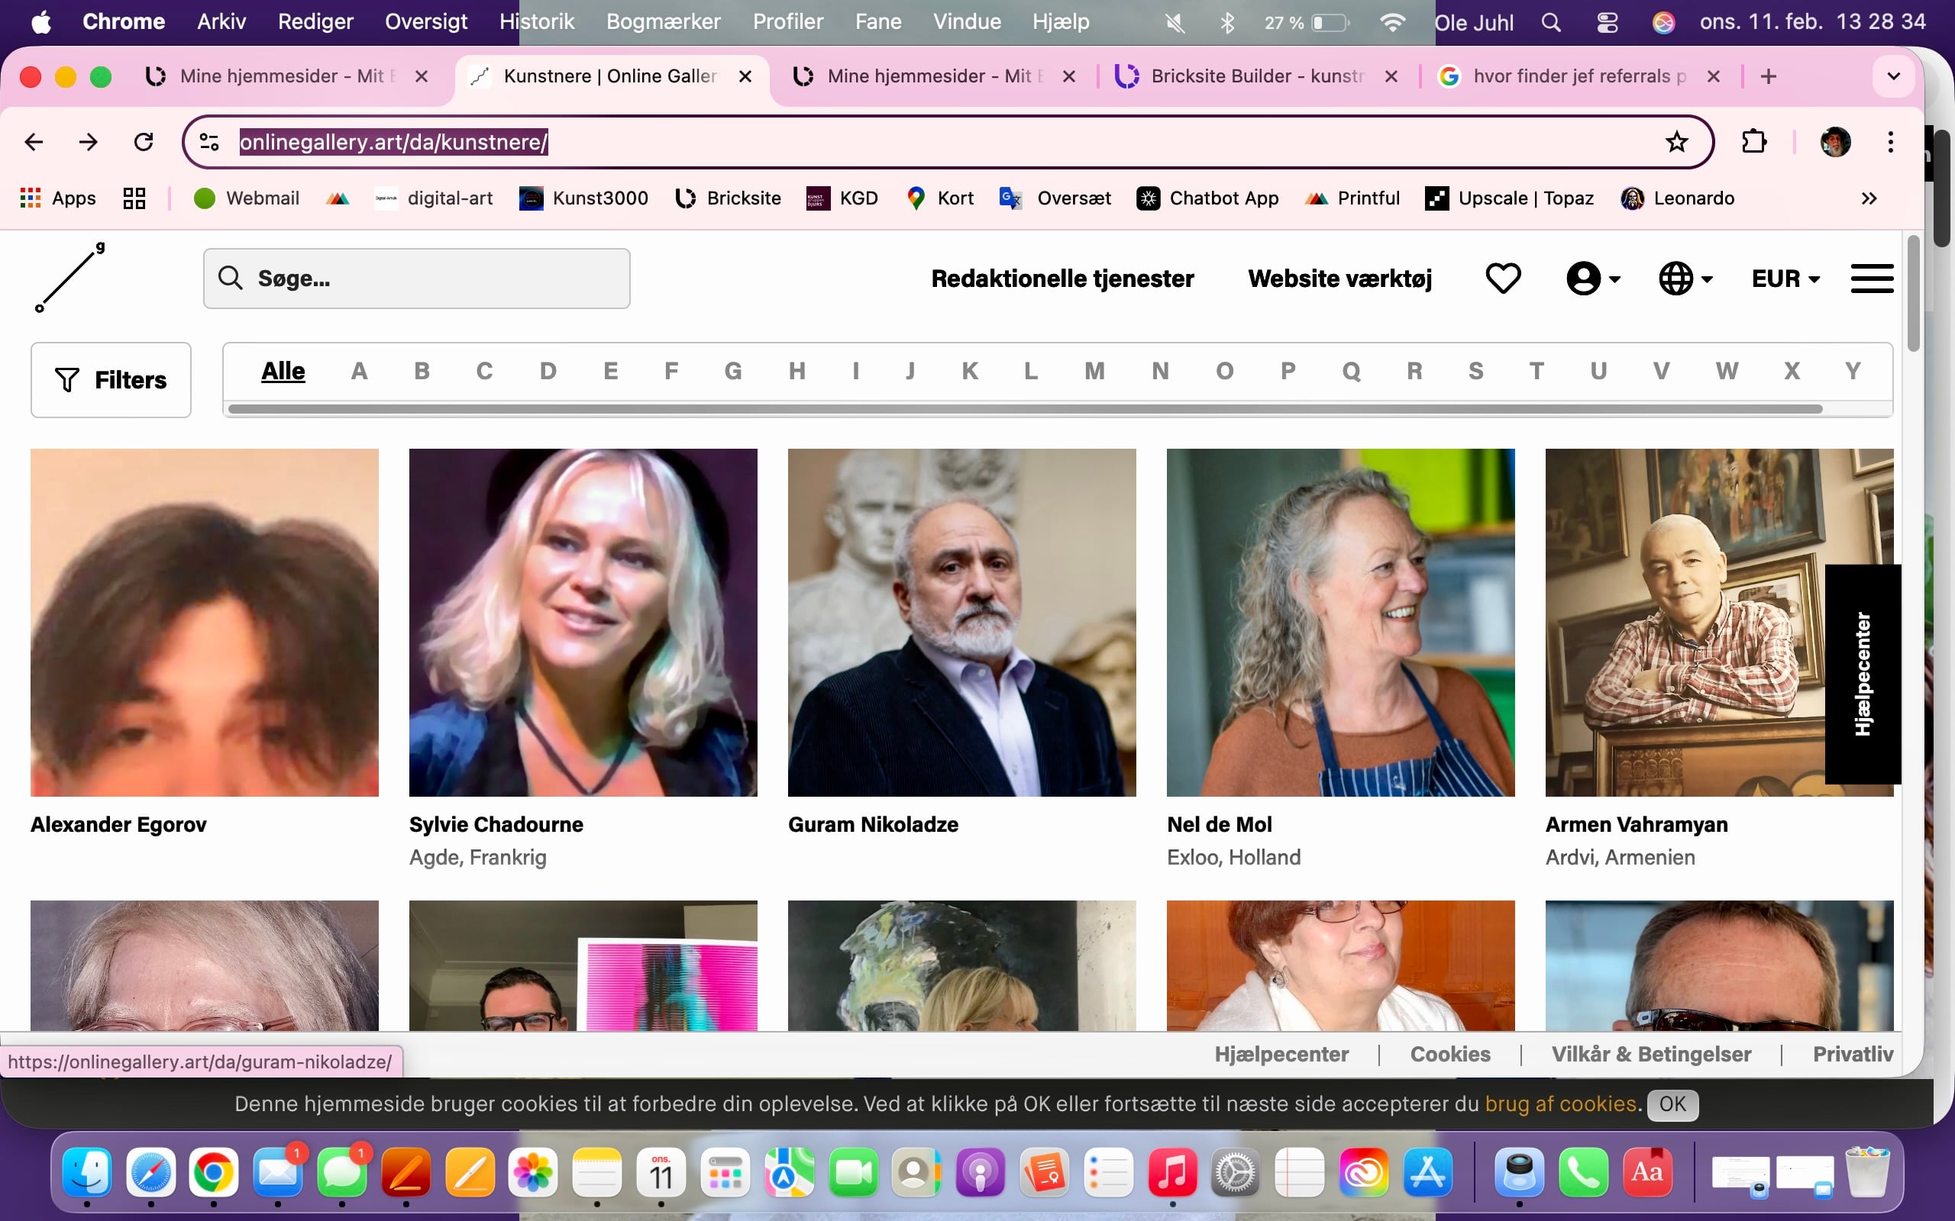
Task: Click the onlinegallery logo
Action: pos(70,277)
